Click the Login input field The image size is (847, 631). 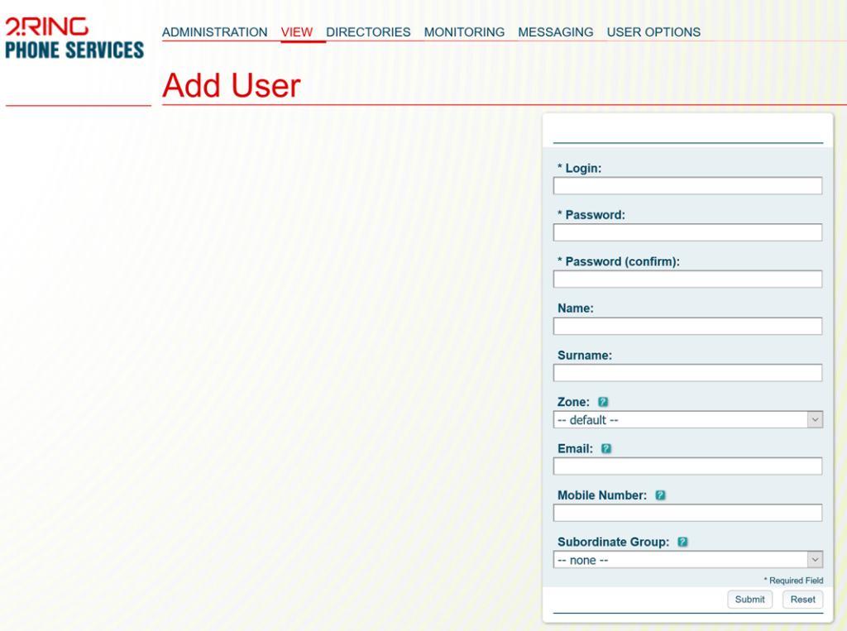687,185
